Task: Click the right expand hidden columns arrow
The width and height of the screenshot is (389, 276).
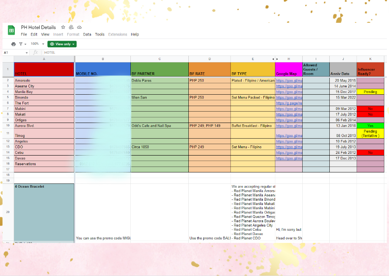Action: click(277, 59)
